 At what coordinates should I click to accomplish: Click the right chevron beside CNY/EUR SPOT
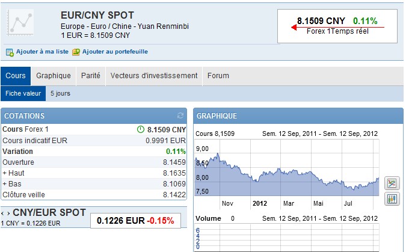[8, 214]
